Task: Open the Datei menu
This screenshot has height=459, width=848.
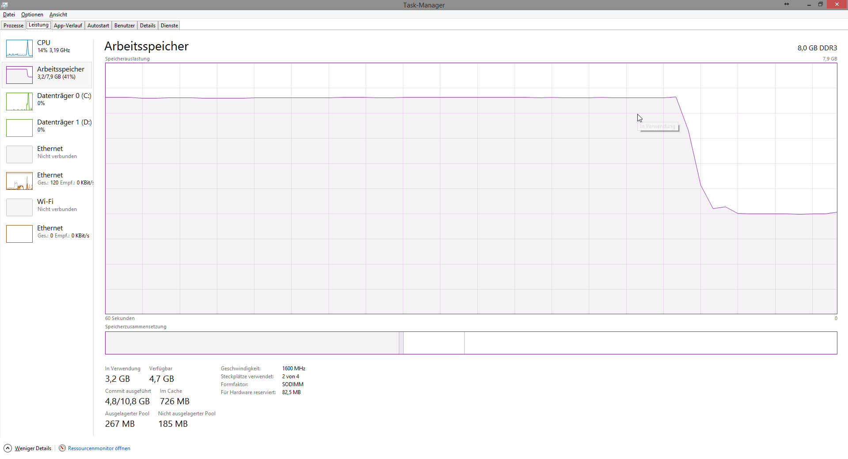Action: point(9,15)
